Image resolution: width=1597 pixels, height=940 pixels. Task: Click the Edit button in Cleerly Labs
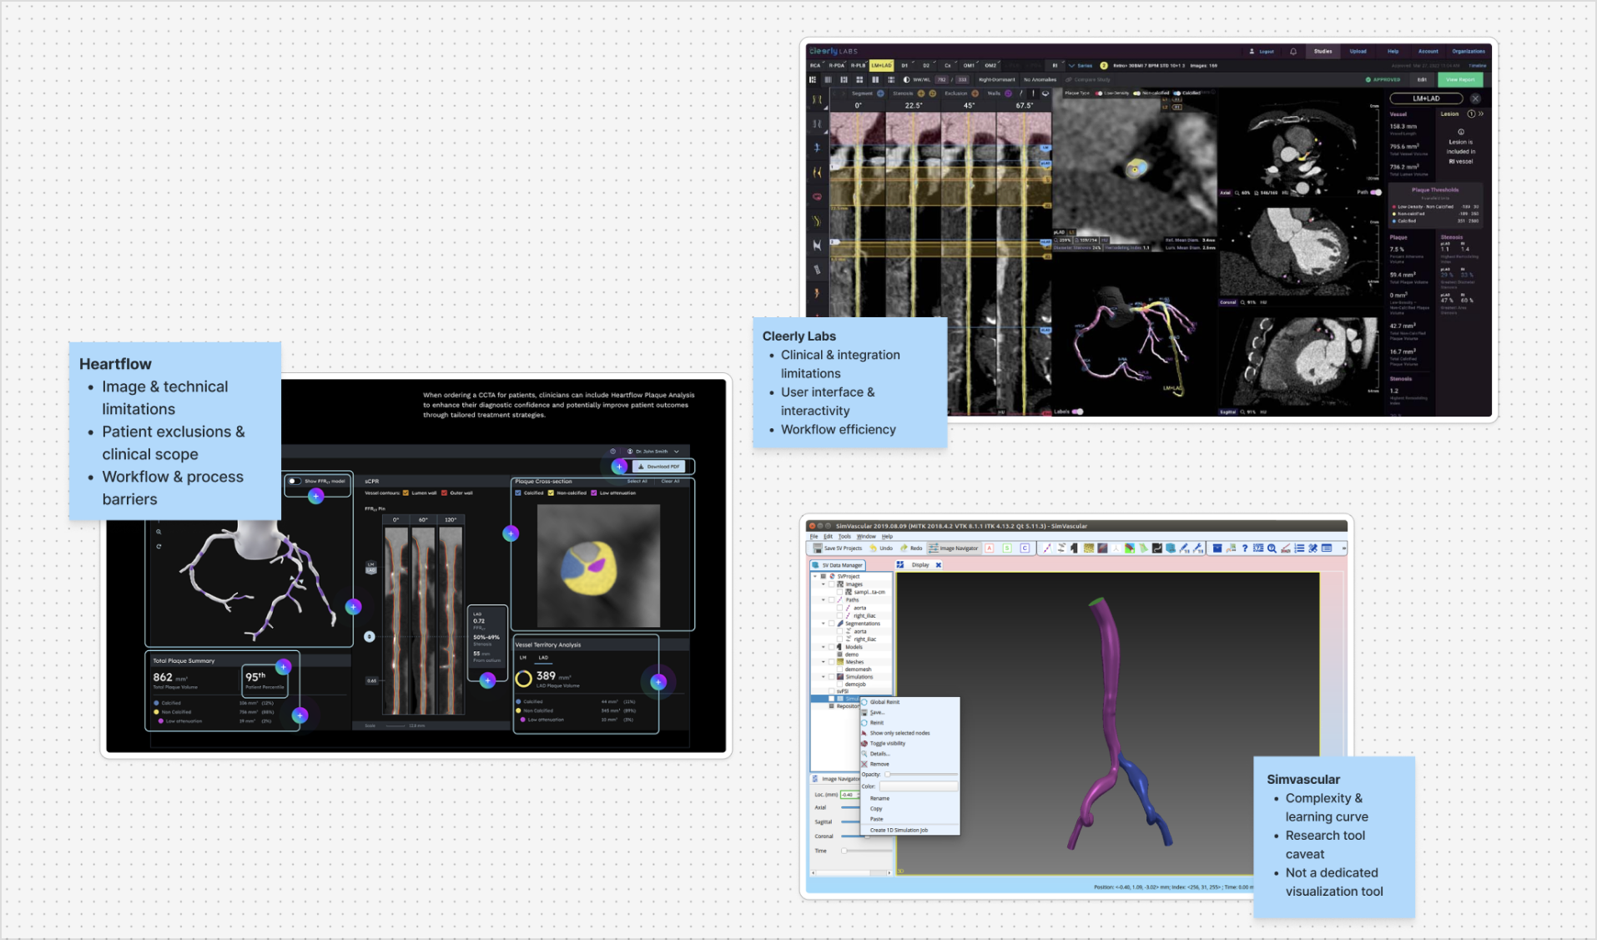(1422, 80)
